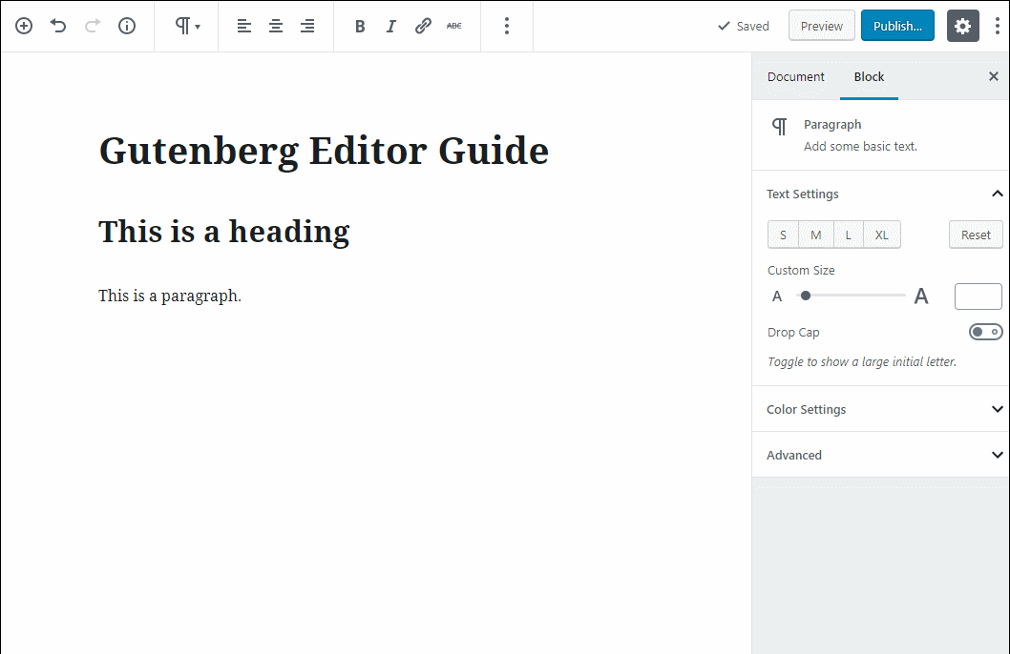
Task: Switch to the Block tab
Action: (x=869, y=76)
